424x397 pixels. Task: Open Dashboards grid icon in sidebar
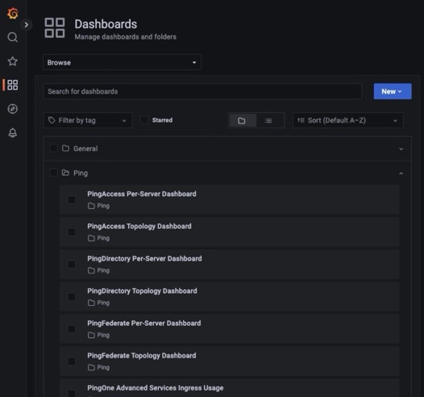click(x=12, y=85)
